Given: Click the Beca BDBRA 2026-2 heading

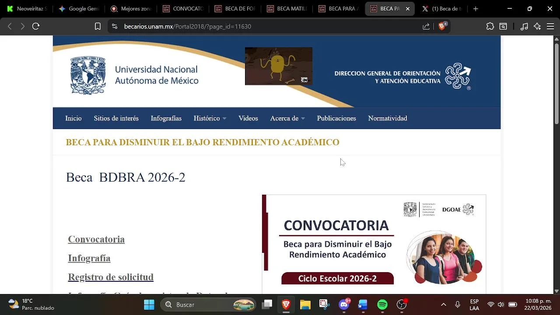Looking at the screenshot, I should [126, 177].
